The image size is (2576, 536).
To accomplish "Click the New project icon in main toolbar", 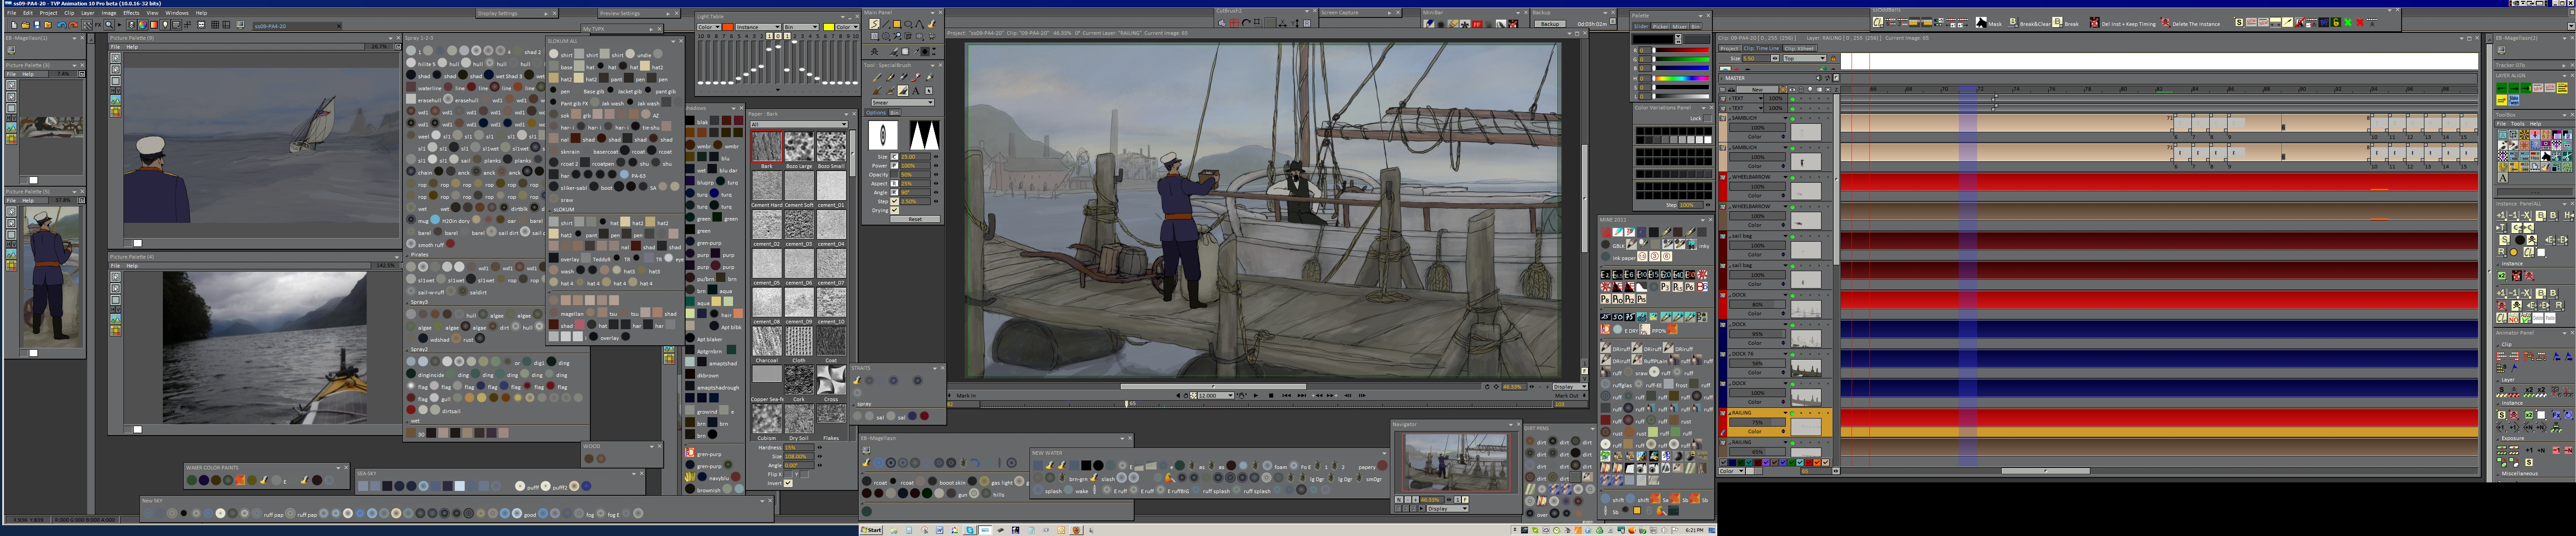I will [14, 25].
